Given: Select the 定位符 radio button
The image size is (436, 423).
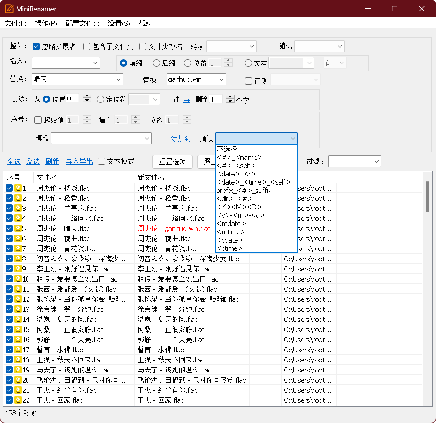Looking at the screenshot, I should (101, 99).
